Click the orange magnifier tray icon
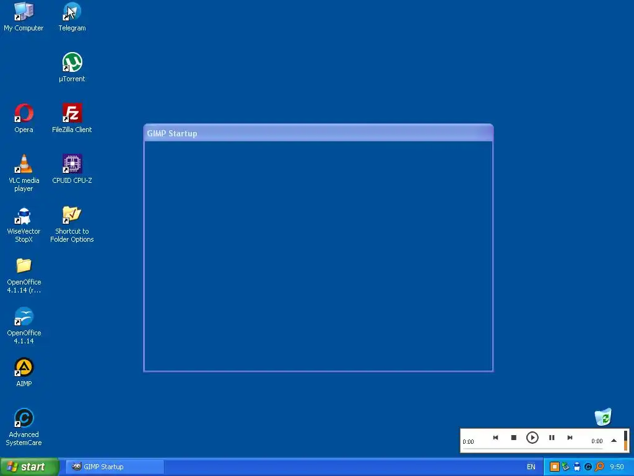634x476 pixels. coord(599,467)
